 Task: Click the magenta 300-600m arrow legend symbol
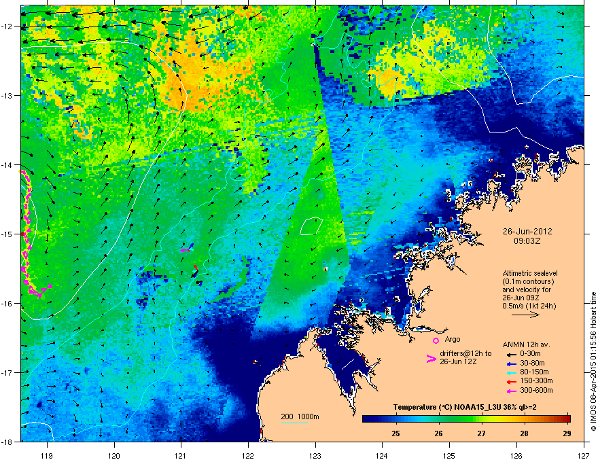coord(512,391)
